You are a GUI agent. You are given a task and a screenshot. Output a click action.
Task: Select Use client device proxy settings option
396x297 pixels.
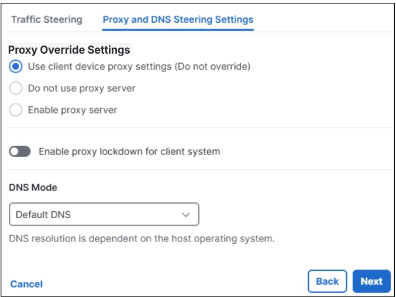point(16,67)
